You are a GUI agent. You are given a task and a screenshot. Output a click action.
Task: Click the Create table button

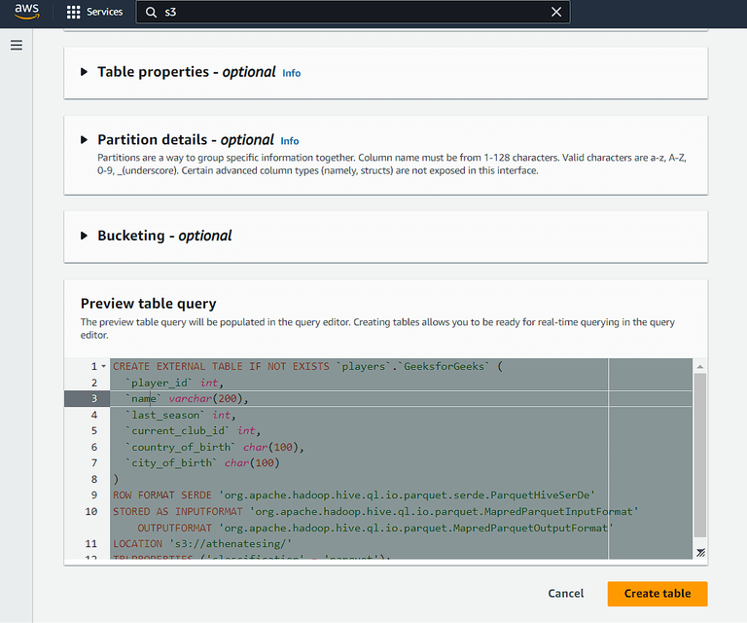coord(657,594)
